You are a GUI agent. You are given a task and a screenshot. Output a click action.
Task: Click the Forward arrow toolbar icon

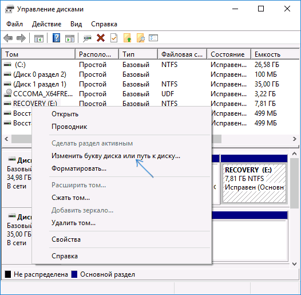coord(21,38)
